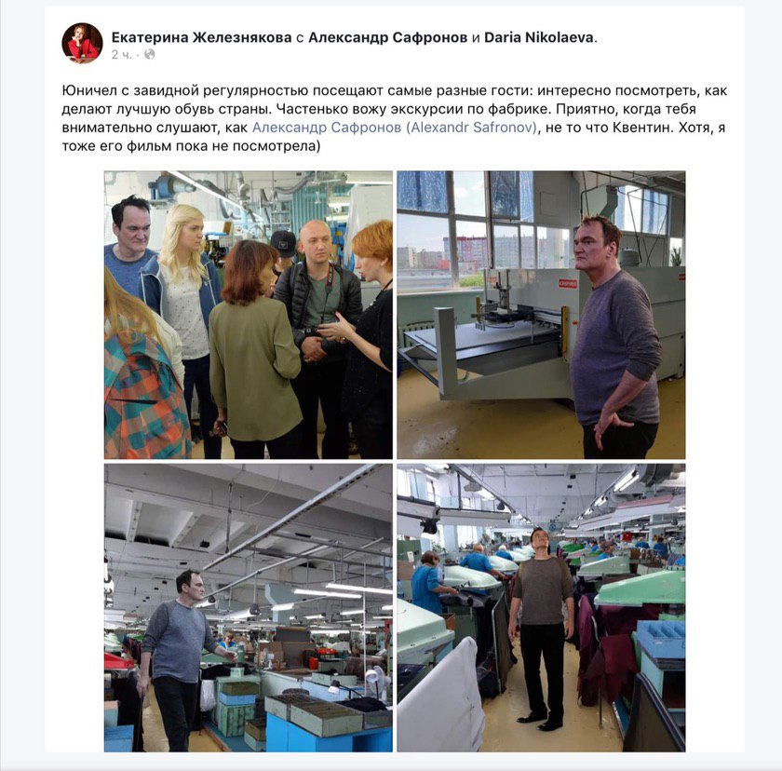
Task: Open bottom-left photo of factory floor
Action: [x=249, y=607]
